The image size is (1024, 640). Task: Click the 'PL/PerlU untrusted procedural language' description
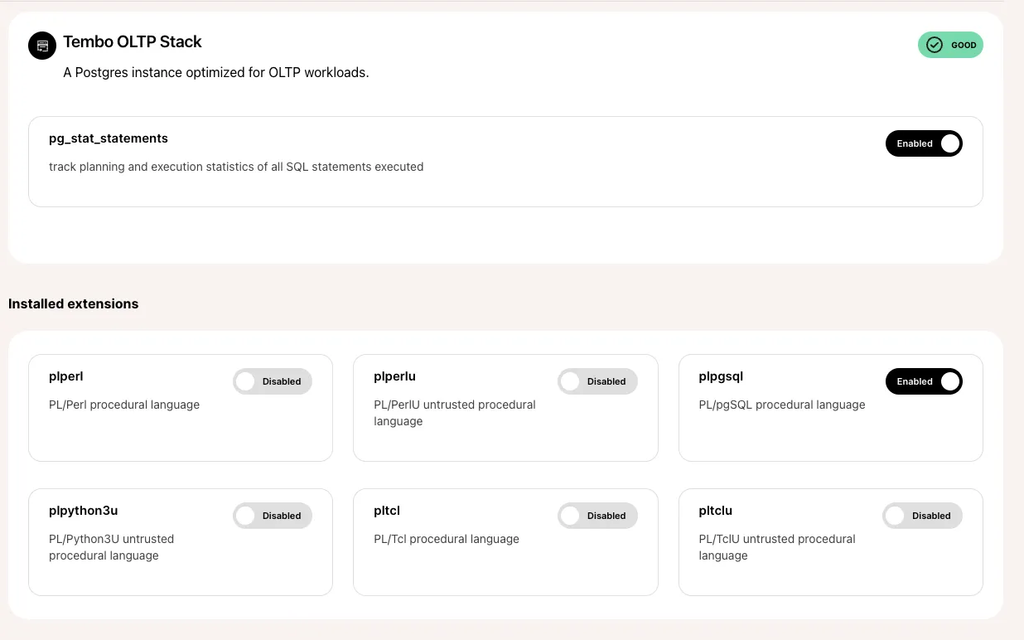(x=455, y=413)
